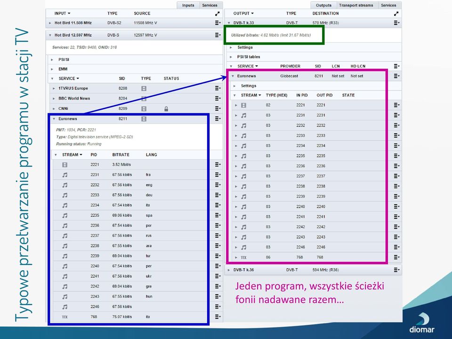Switch to the output panel Services tab
The height and width of the screenshot is (339, 452).
coord(388,5)
